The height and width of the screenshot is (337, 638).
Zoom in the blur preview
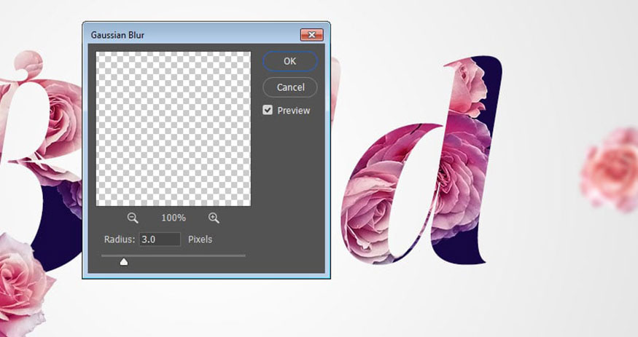[x=214, y=218]
